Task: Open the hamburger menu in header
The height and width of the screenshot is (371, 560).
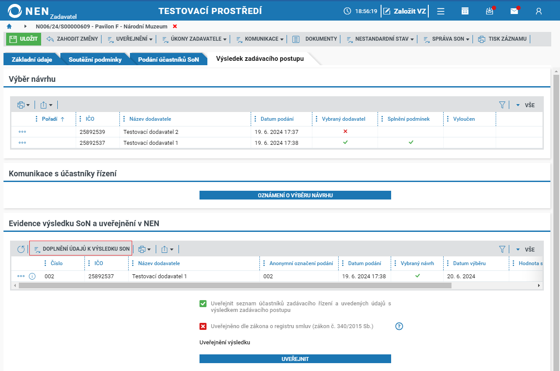Action: [441, 11]
